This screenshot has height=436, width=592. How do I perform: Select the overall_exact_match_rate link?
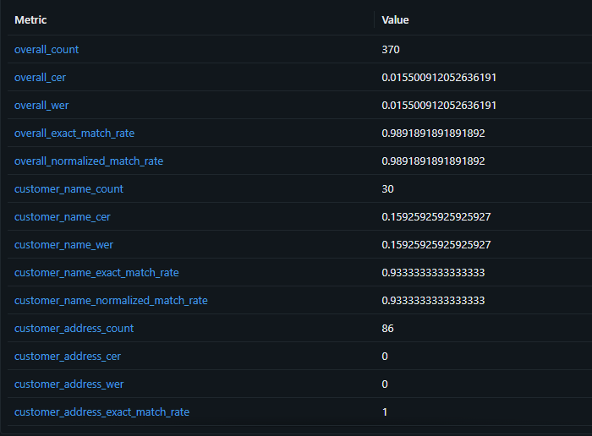tap(74, 134)
